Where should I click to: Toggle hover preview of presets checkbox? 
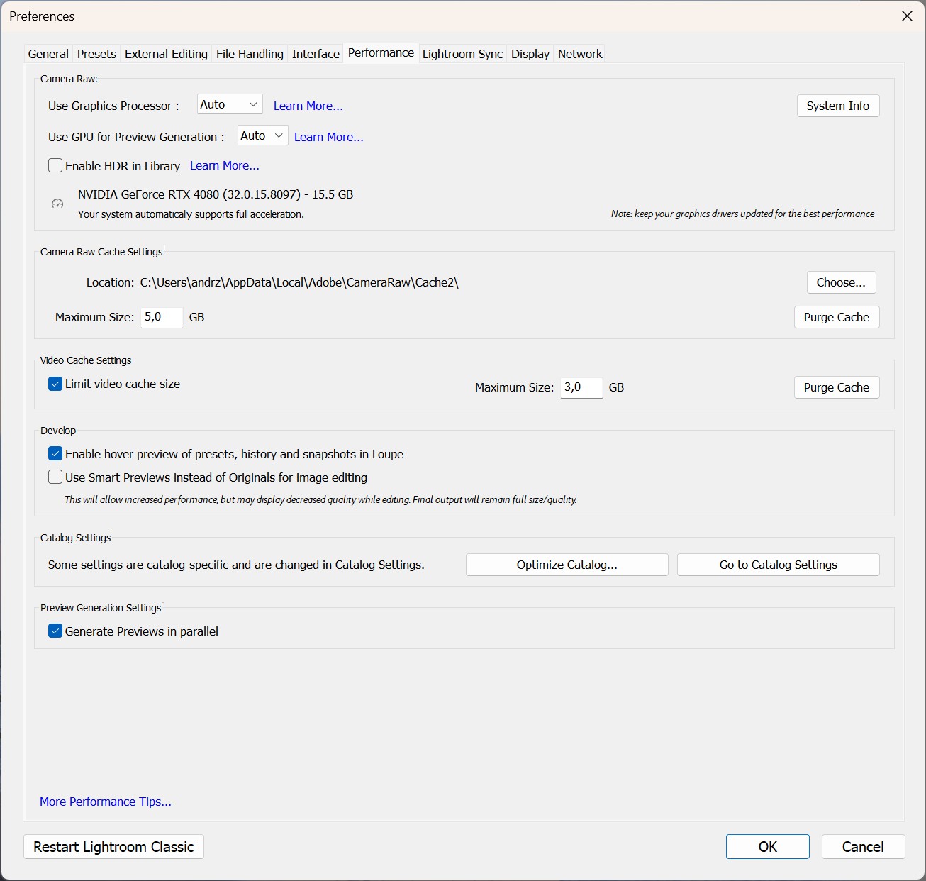55,454
